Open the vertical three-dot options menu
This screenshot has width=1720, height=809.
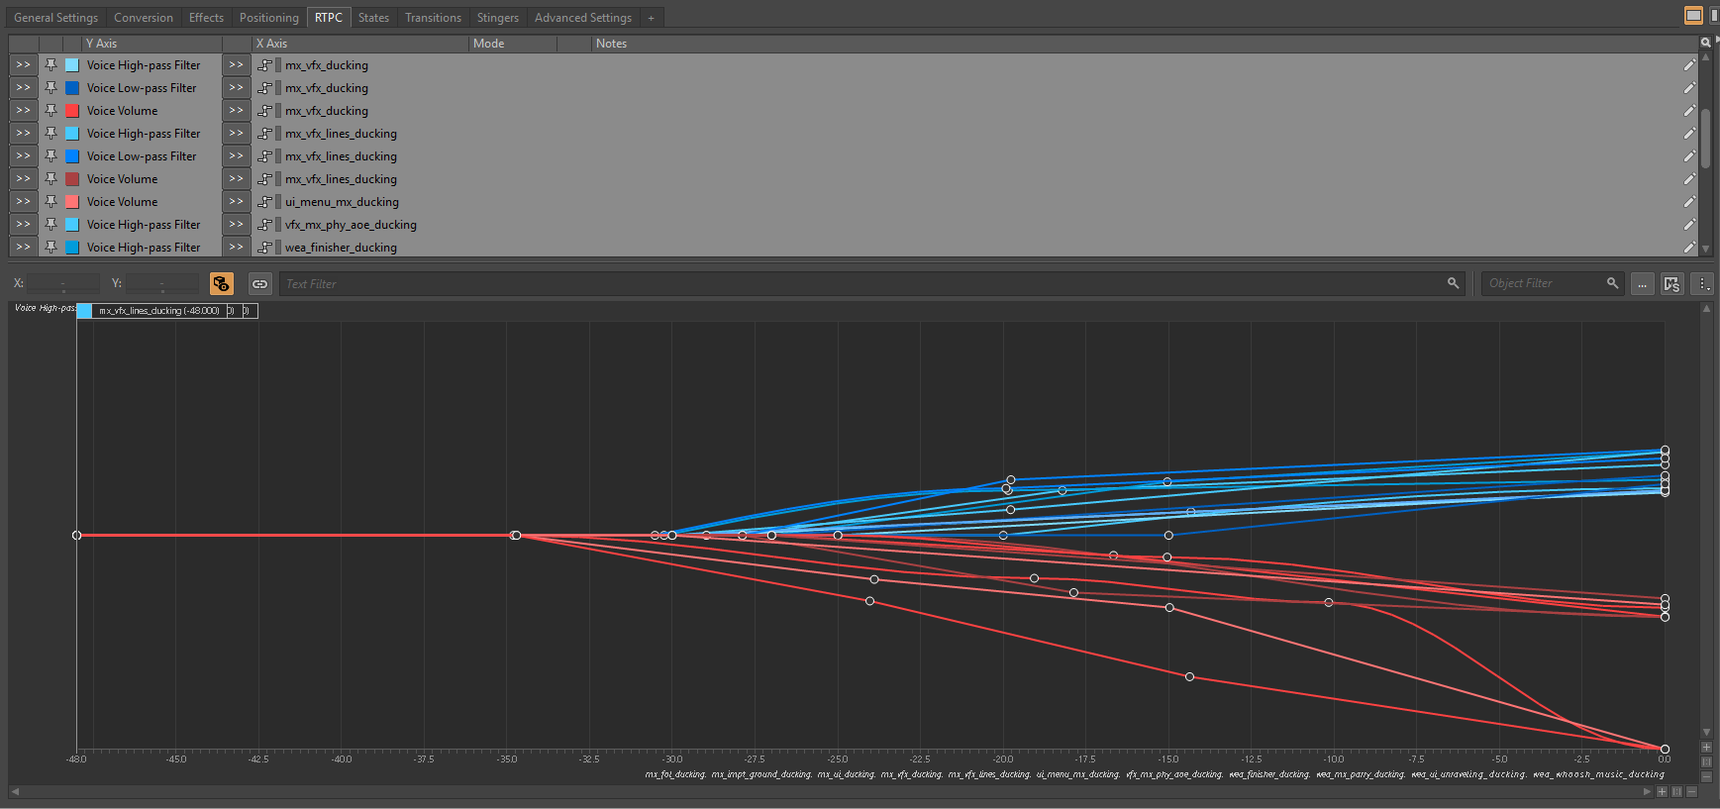click(x=1703, y=284)
